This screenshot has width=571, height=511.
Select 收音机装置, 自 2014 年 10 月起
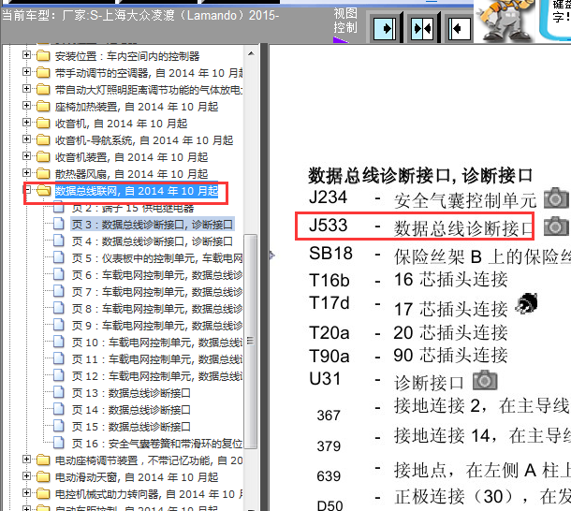(x=131, y=157)
